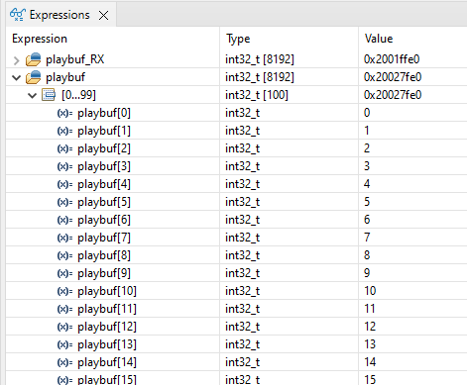Click the playbuf array folder icon
The image size is (467, 385).
pyautogui.click(x=34, y=77)
